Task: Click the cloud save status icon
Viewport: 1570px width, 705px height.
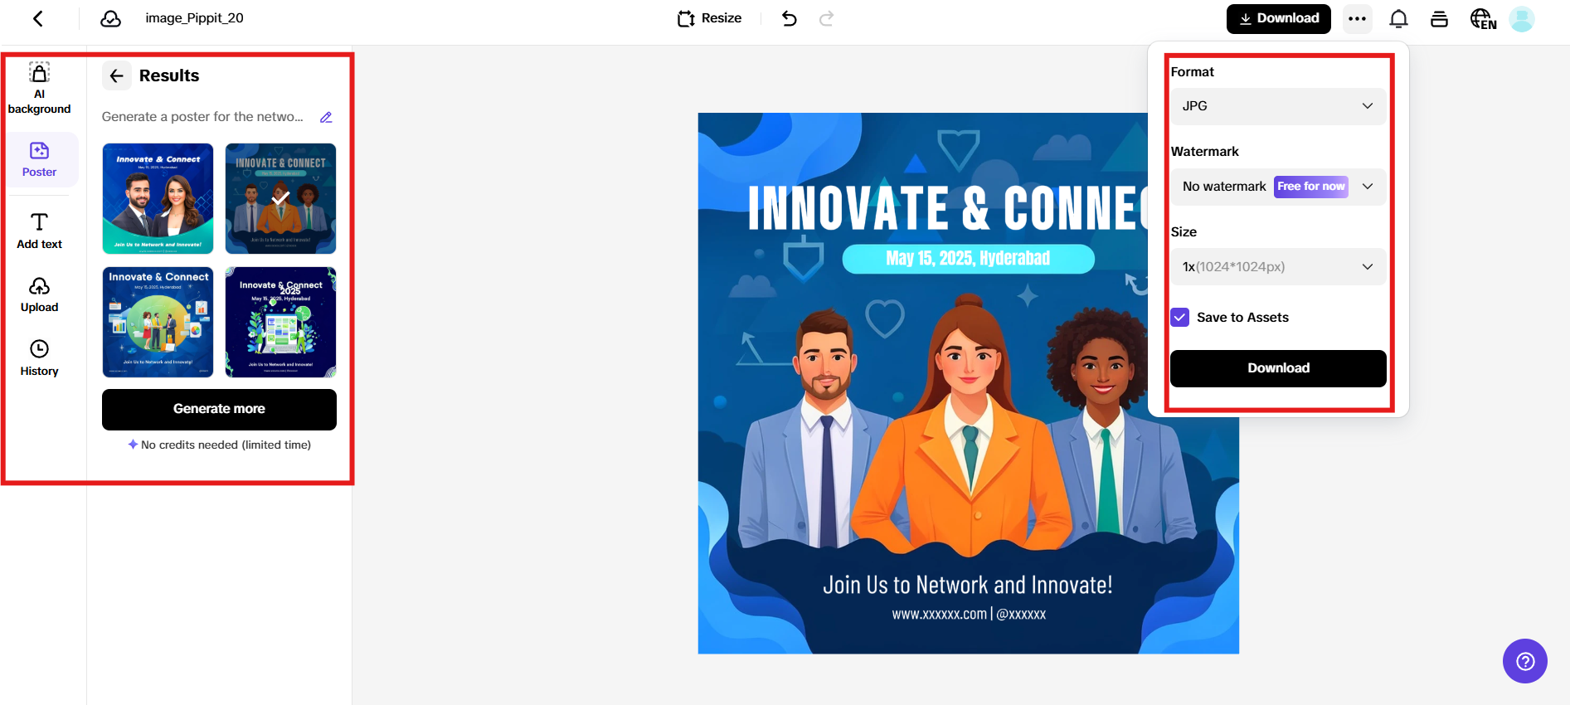Action: 110,18
